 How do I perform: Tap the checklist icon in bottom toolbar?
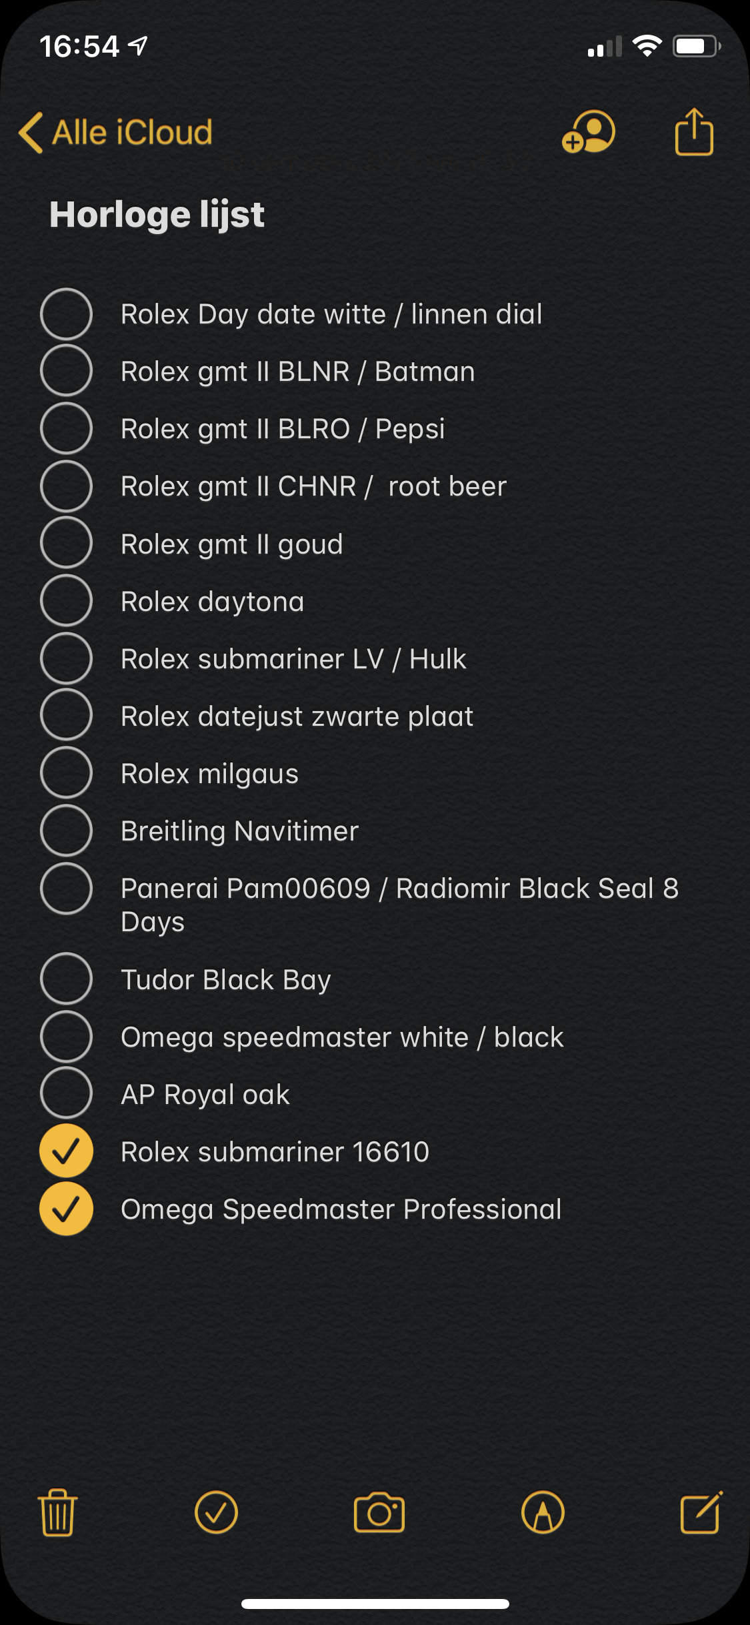(x=216, y=1512)
